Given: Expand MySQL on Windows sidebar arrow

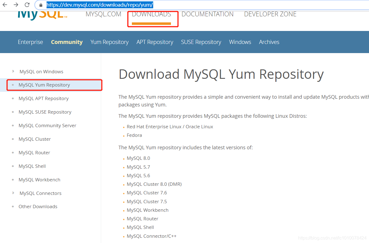Looking at the screenshot, I should point(13,71).
